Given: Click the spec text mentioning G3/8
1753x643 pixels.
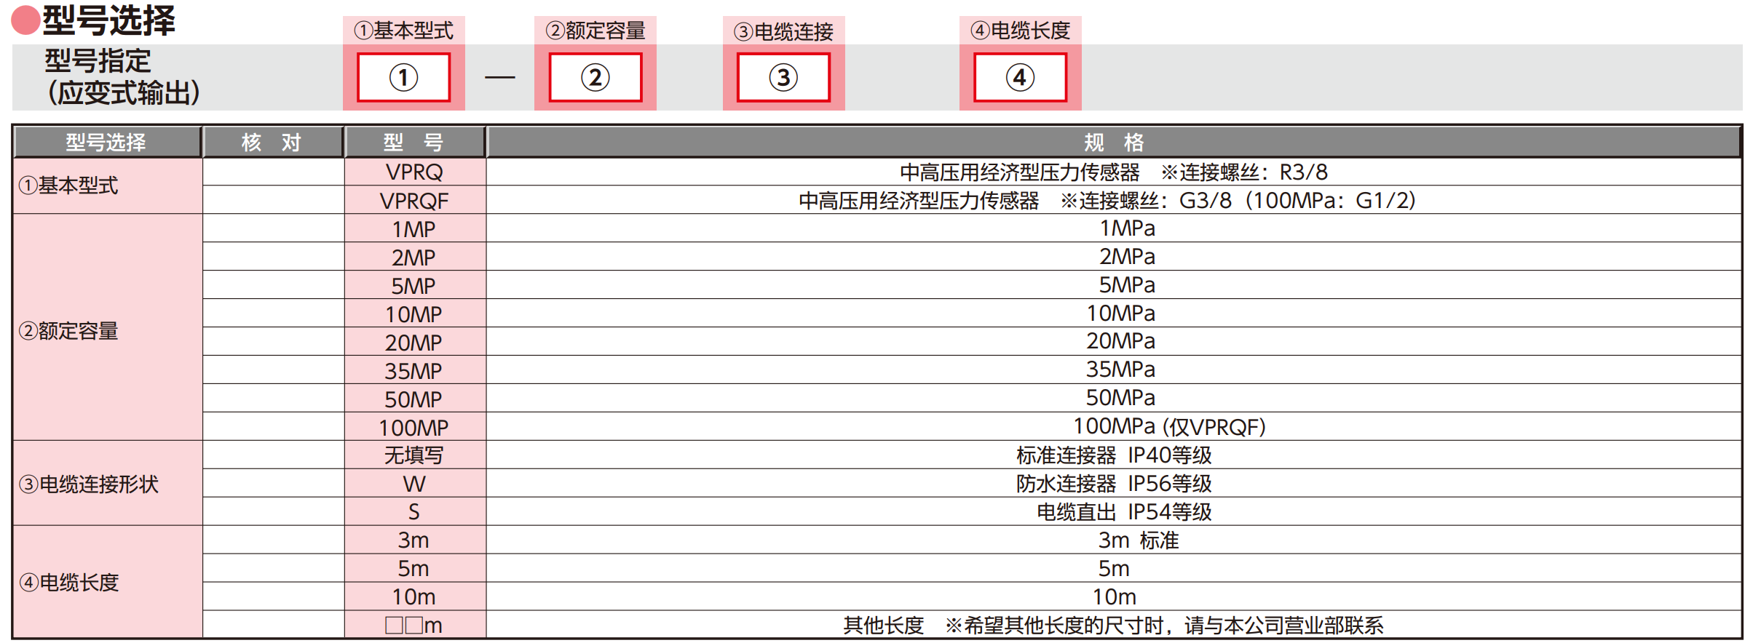Looking at the screenshot, I should click(x=1107, y=200).
